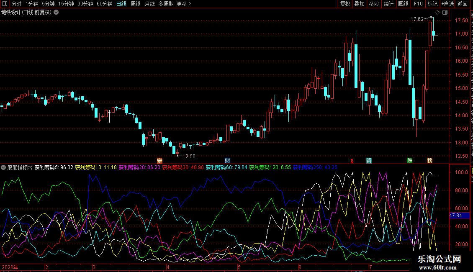Select the 1分钟 period tab

point(32,4)
